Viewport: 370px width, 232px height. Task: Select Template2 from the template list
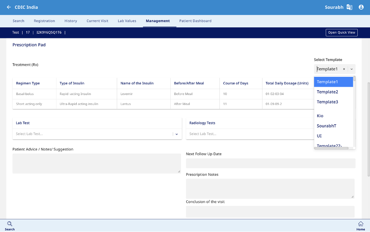point(327,91)
